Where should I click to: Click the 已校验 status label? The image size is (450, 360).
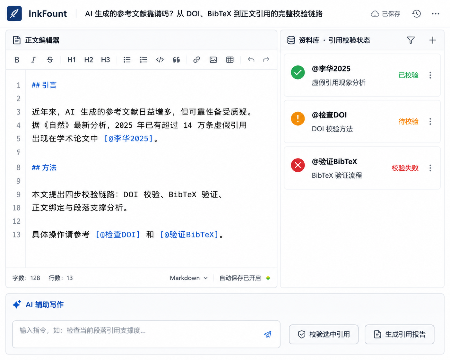click(x=408, y=75)
